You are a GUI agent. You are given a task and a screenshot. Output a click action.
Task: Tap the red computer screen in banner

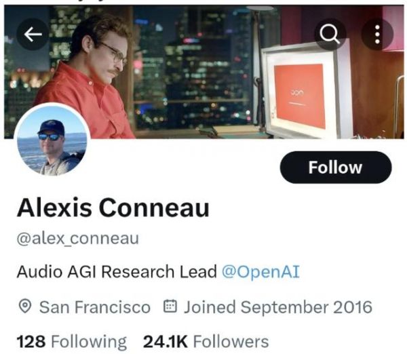pos(300,95)
